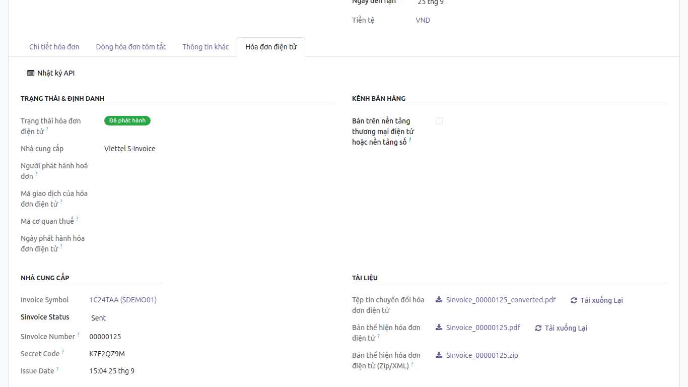Screen dimensions: 688x387
Task: Open the Dòng hóa đơn tóm tắt tab
Action: (131, 47)
